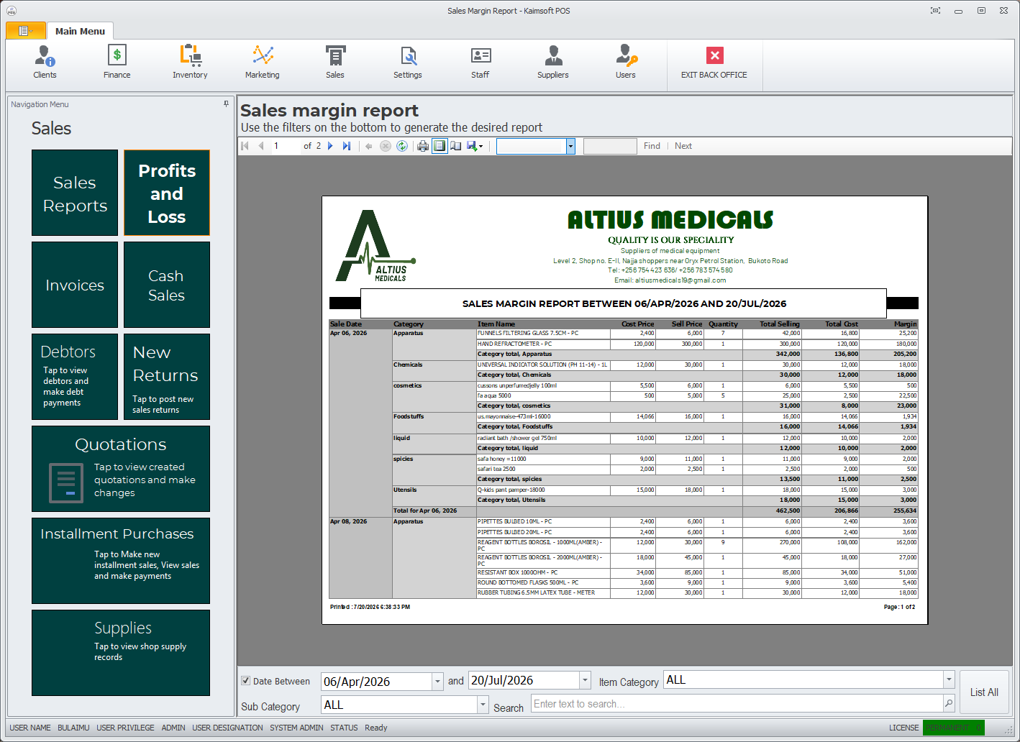Click the find text field
This screenshot has height=742, width=1020.
pyautogui.click(x=610, y=147)
